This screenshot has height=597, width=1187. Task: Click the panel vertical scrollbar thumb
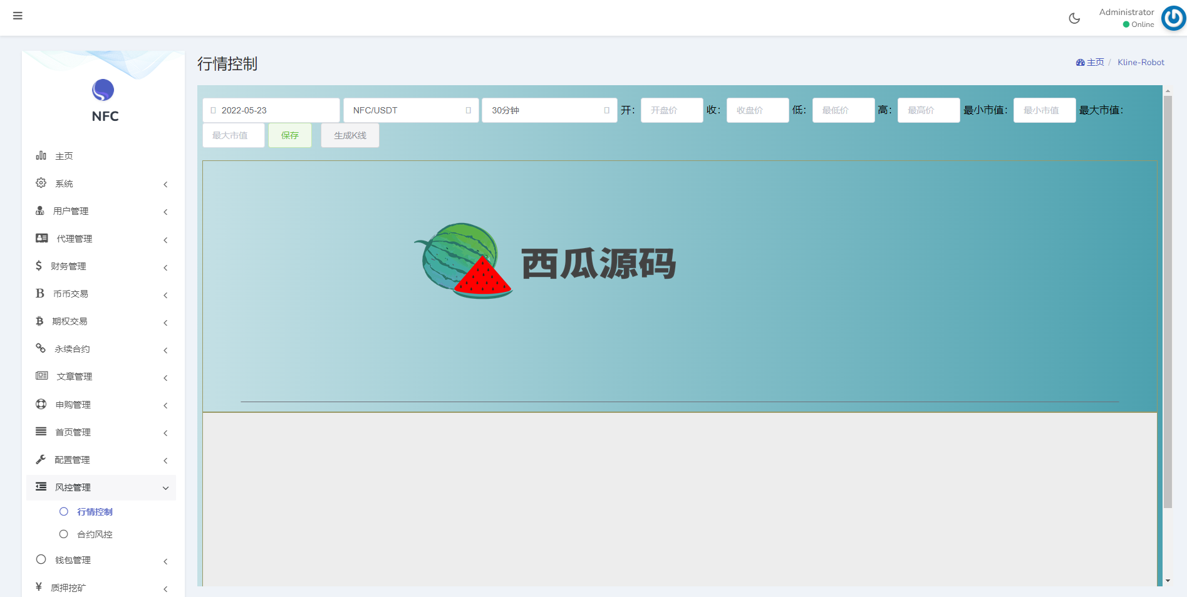click(x=1168, y=302)
